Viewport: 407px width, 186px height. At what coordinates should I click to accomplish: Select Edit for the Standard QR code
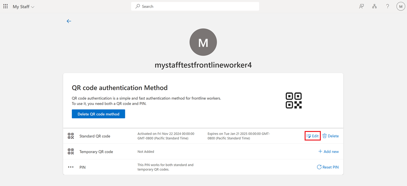(x=314, y=136)
